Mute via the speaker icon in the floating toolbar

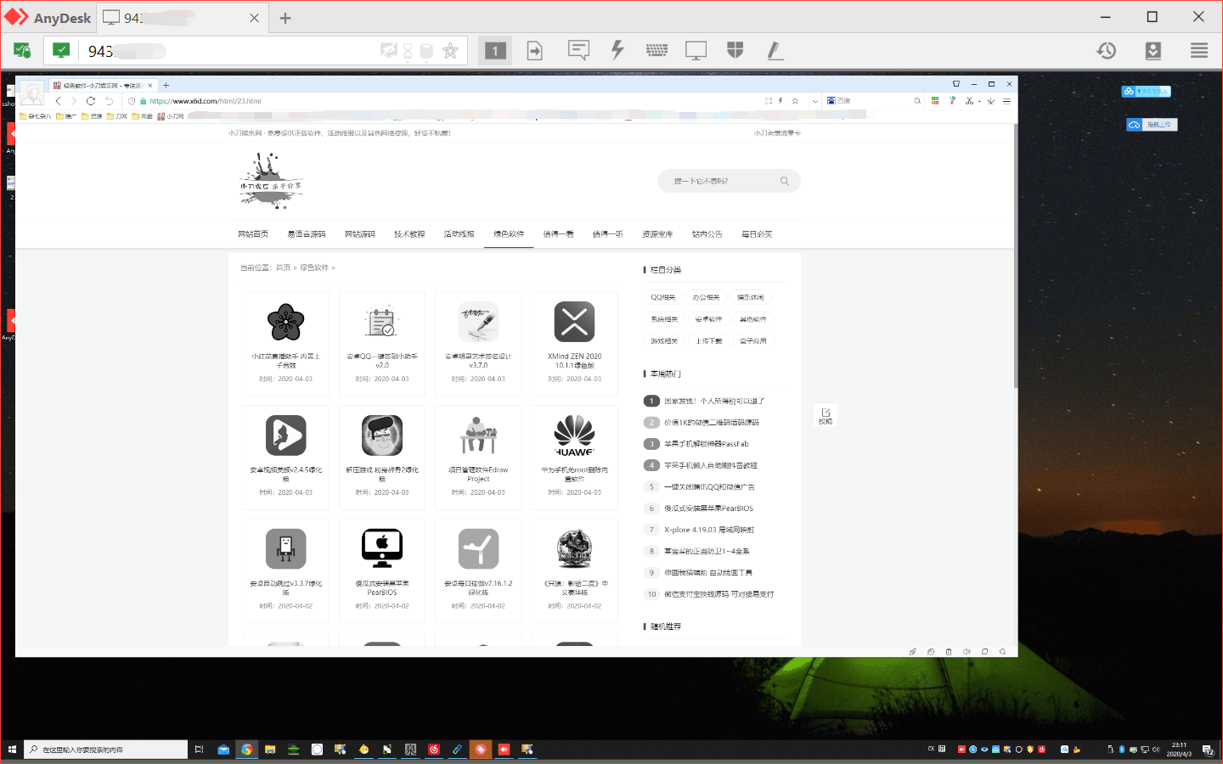click(x=967, y=651)
